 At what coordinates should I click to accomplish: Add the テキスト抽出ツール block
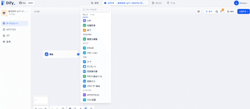click(96, 76)
